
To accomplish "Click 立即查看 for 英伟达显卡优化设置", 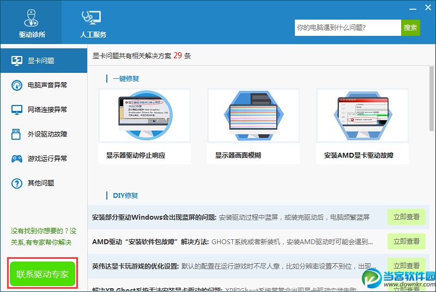I will coord(406,266).
